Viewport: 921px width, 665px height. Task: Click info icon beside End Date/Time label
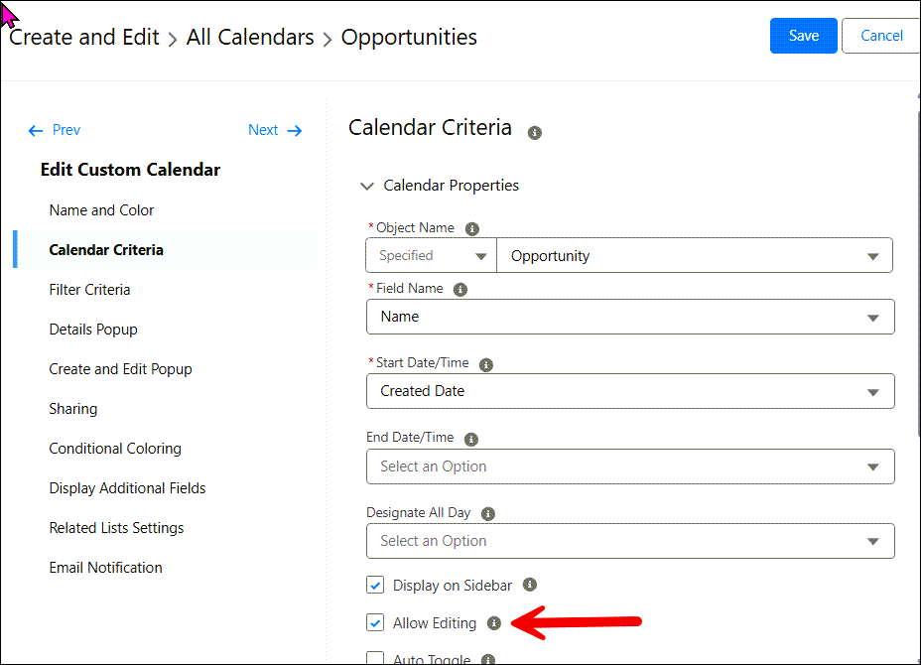coord(471,439)
